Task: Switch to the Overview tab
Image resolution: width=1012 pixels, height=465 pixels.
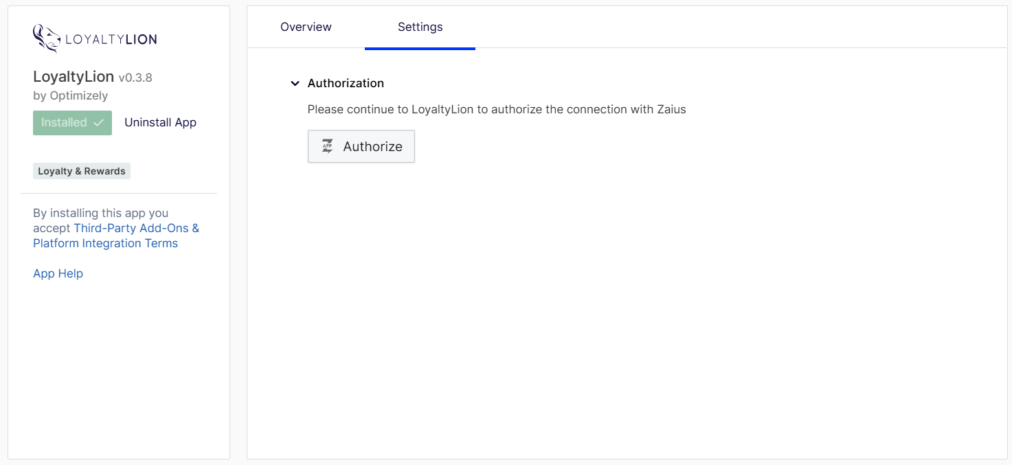Action: click(306, 27)
